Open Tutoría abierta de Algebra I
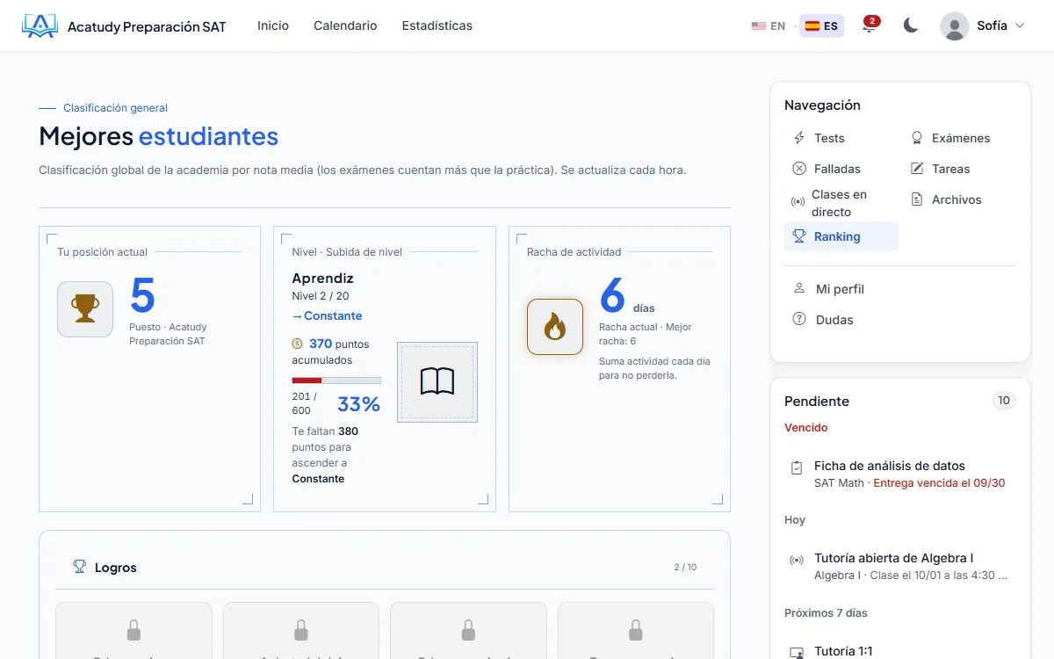Viewport: 1054px width, 659px height. coord(900,566)
